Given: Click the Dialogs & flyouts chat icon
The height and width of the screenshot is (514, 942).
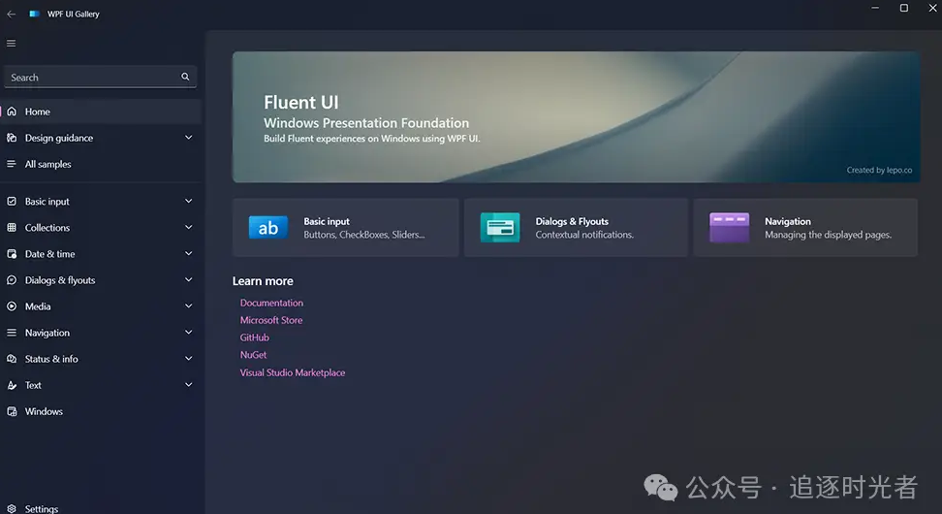Looking at the screenshot, I should coord(12,280).
